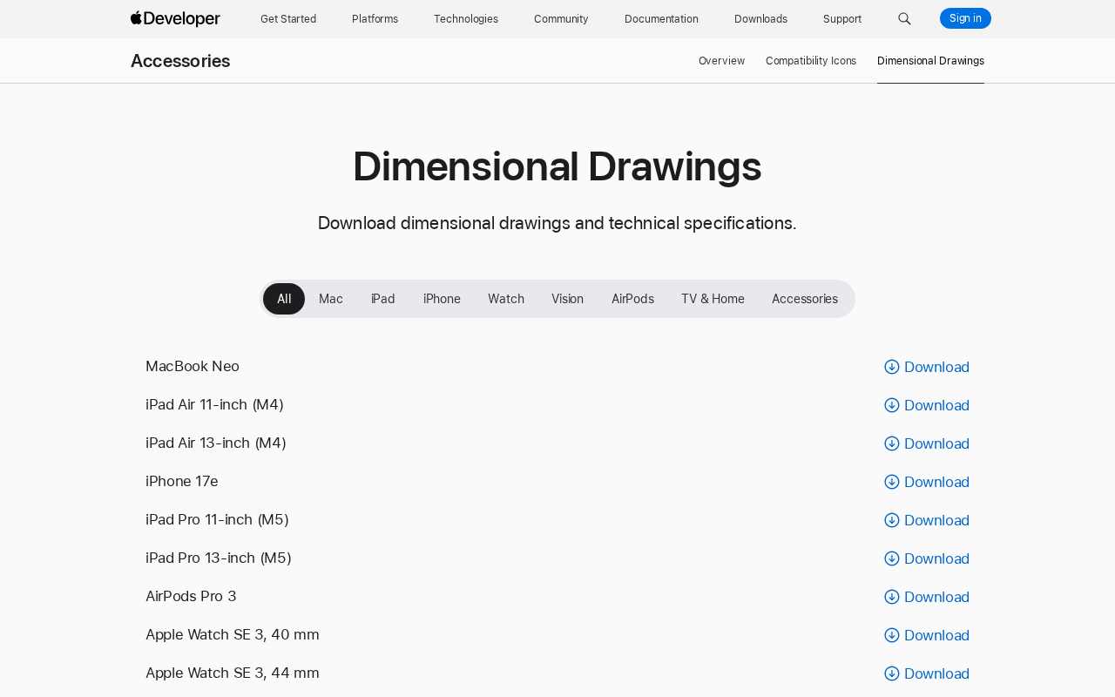The height and width of the screenshot is (697, 1115).
Task: Click the iPad Pro 13-inch (M5) name
Action: 219,558
